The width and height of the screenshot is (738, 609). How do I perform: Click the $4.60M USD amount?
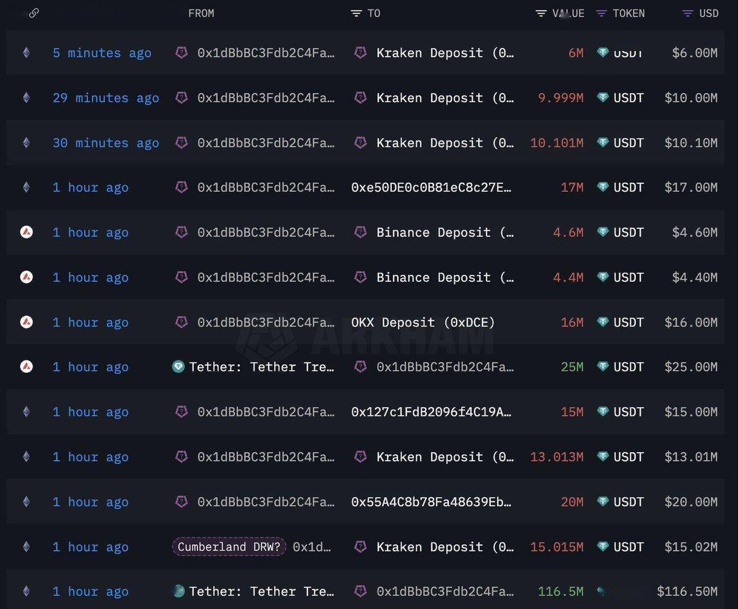pos(694,232)
